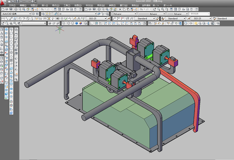
Task: Click the Open folder icon in toolbar
Action: [6, 9]
